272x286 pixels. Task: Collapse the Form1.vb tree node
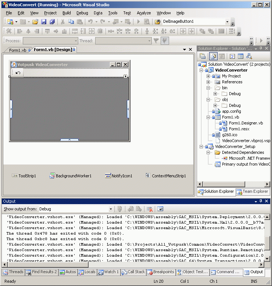208,117
